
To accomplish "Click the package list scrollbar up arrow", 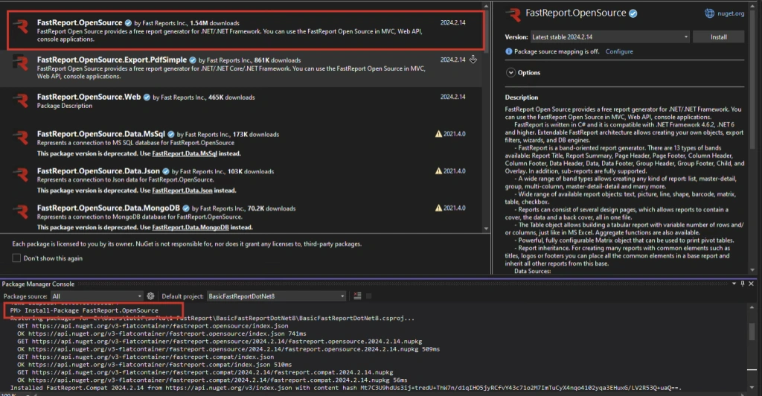I will pos(486,6).
